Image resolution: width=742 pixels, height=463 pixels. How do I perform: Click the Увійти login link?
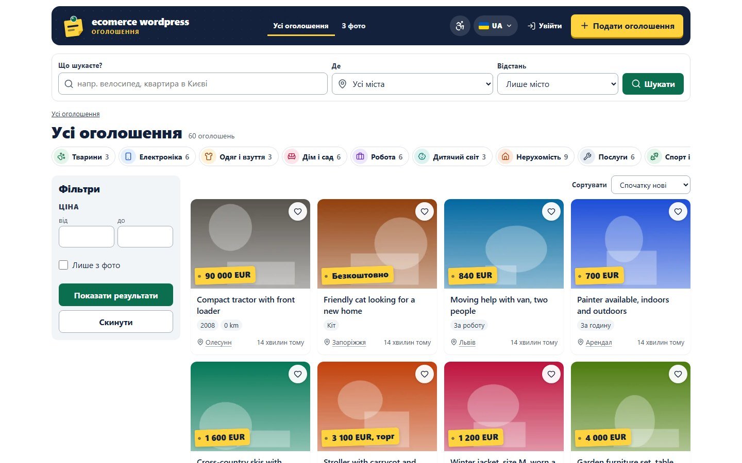pyautogui.click(x=545, y=26)
